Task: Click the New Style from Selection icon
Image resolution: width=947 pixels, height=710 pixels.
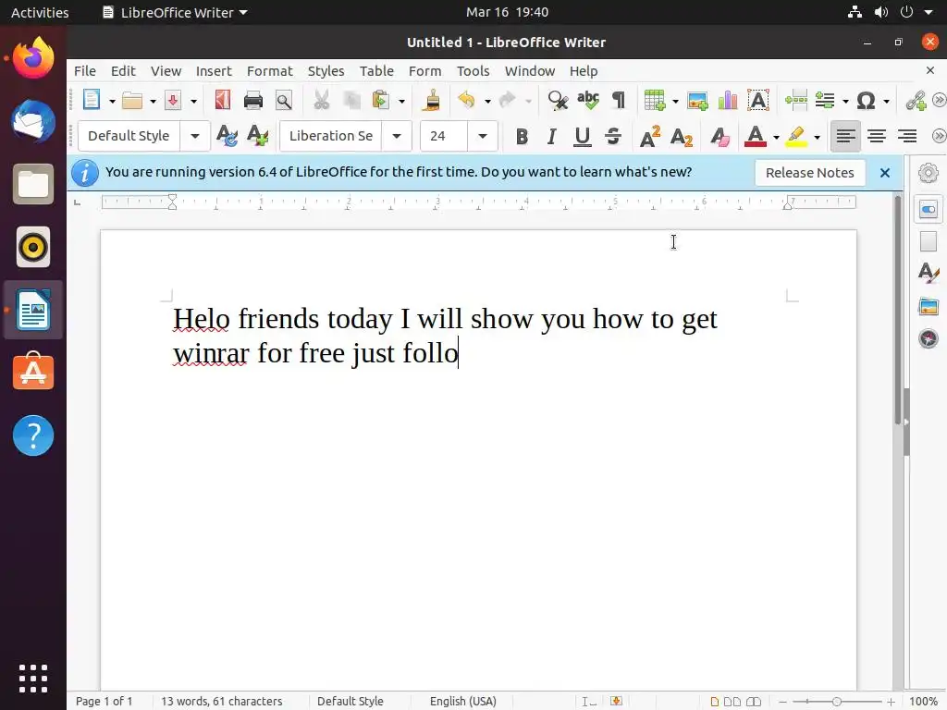Action: pos(257,136)
